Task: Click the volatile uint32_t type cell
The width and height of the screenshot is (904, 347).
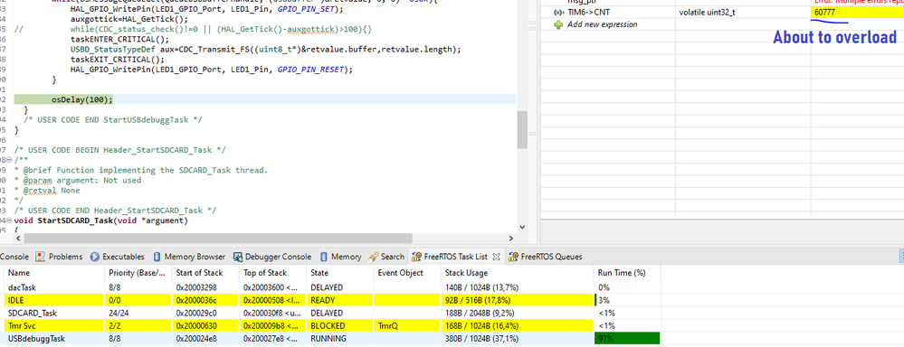Action: (708, 12)
